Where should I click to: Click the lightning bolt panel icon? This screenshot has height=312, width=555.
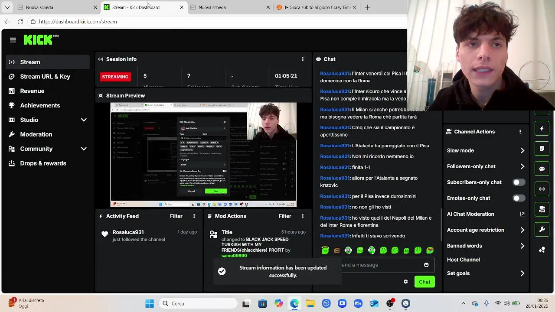(542, 129)
